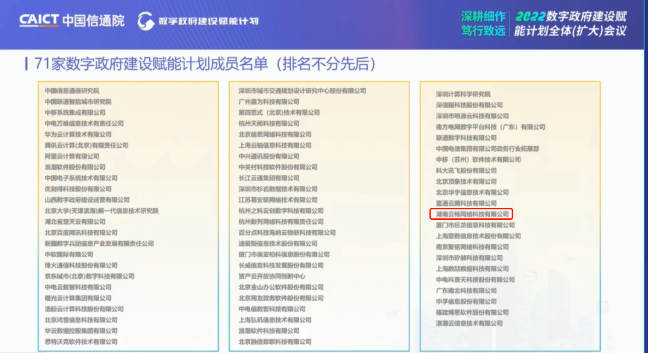
Task: Select the row 第四范式(北京)技术有限公司
Action: pos(279,112)
